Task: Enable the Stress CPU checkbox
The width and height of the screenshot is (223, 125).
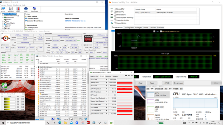Action: [x=115, y=9]
